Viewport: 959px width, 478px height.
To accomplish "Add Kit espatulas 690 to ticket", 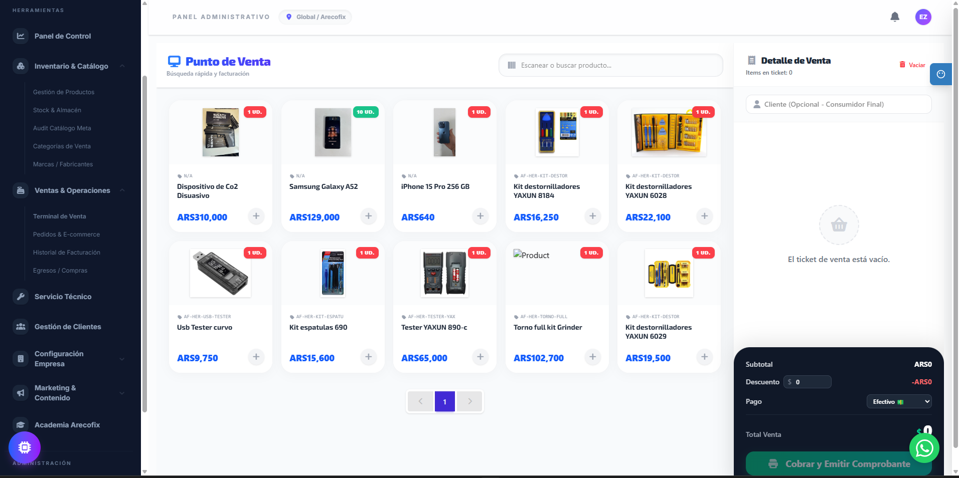I will [369, 357].
